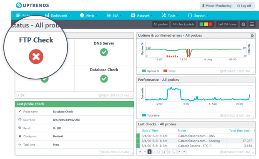Click the Log off button

pyautogui.click(x=244, y=5)
